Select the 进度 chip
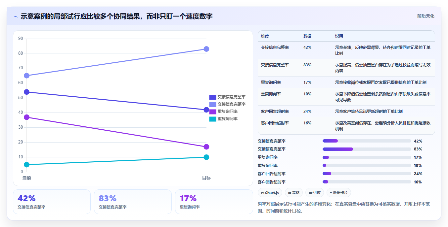Image resolution: width=448 pixels, height=227 pixels. (x=315, y=193)
